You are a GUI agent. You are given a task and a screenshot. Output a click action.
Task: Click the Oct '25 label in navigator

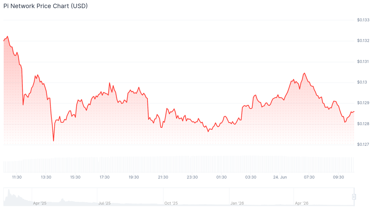pyautogui.click(x=171, y=203)
